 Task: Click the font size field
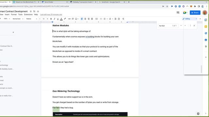point(43,19)
